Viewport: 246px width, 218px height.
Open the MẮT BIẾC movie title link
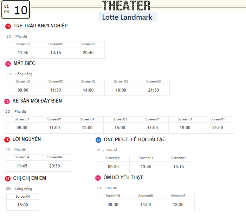[24, 64]
